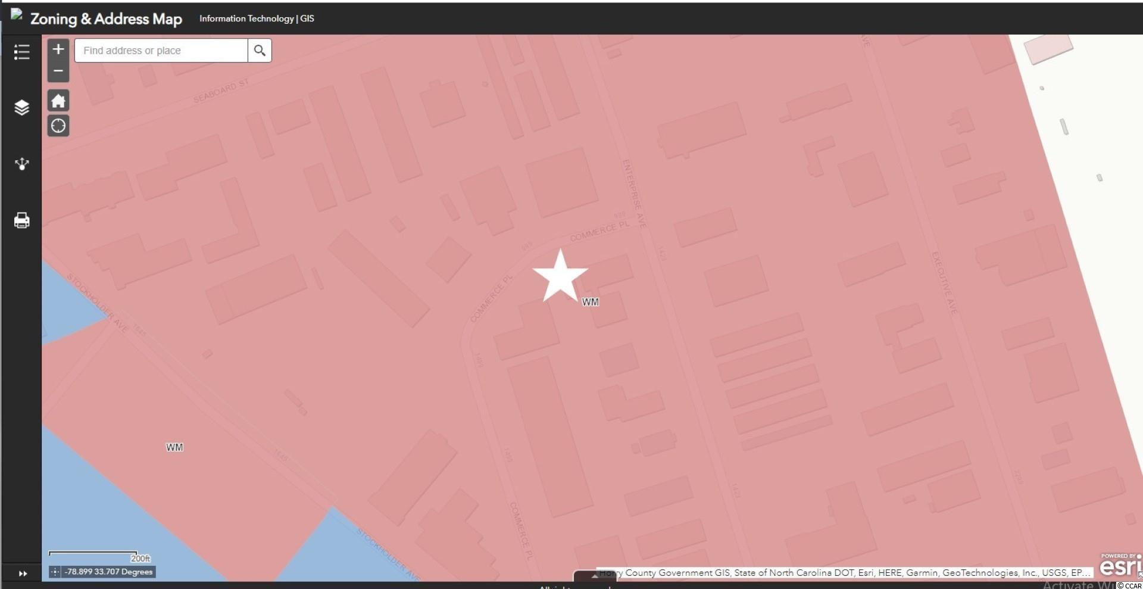Viewport: 1143px width, 589px height.
Task: Click the broken logo image beside title
Action: (17, 15)
